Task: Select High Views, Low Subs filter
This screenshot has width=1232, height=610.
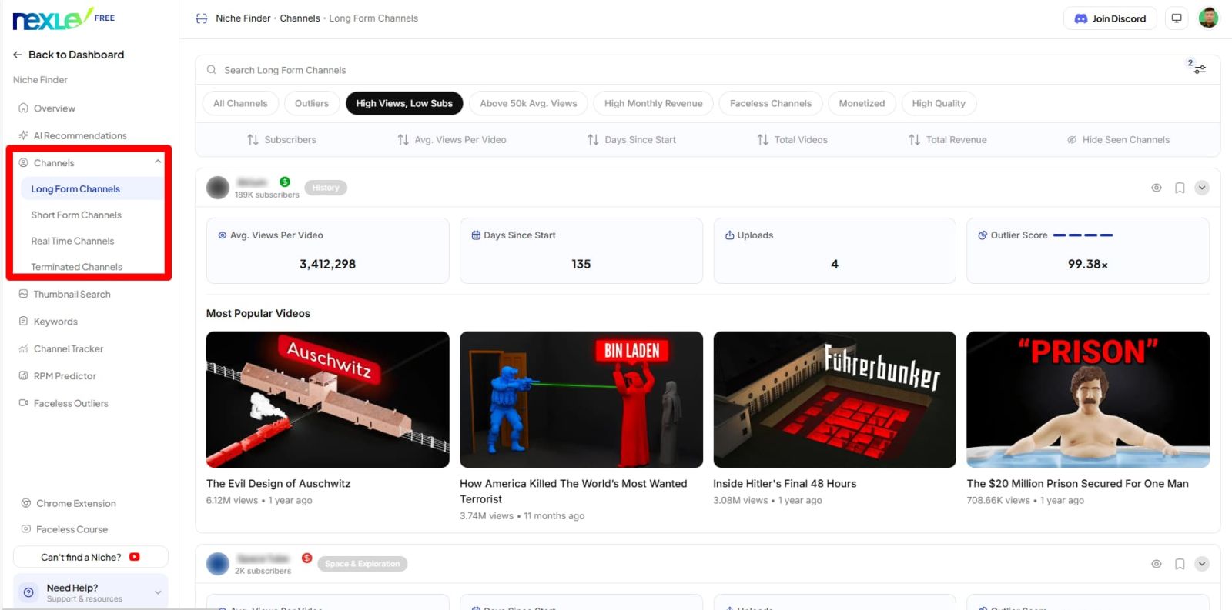Action: 404,103
